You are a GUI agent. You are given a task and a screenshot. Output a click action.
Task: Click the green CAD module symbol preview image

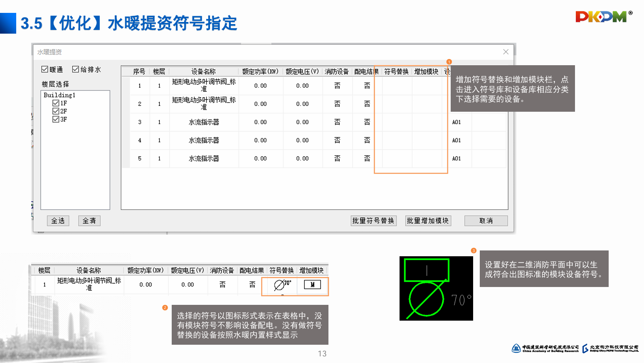click(436, 288)
